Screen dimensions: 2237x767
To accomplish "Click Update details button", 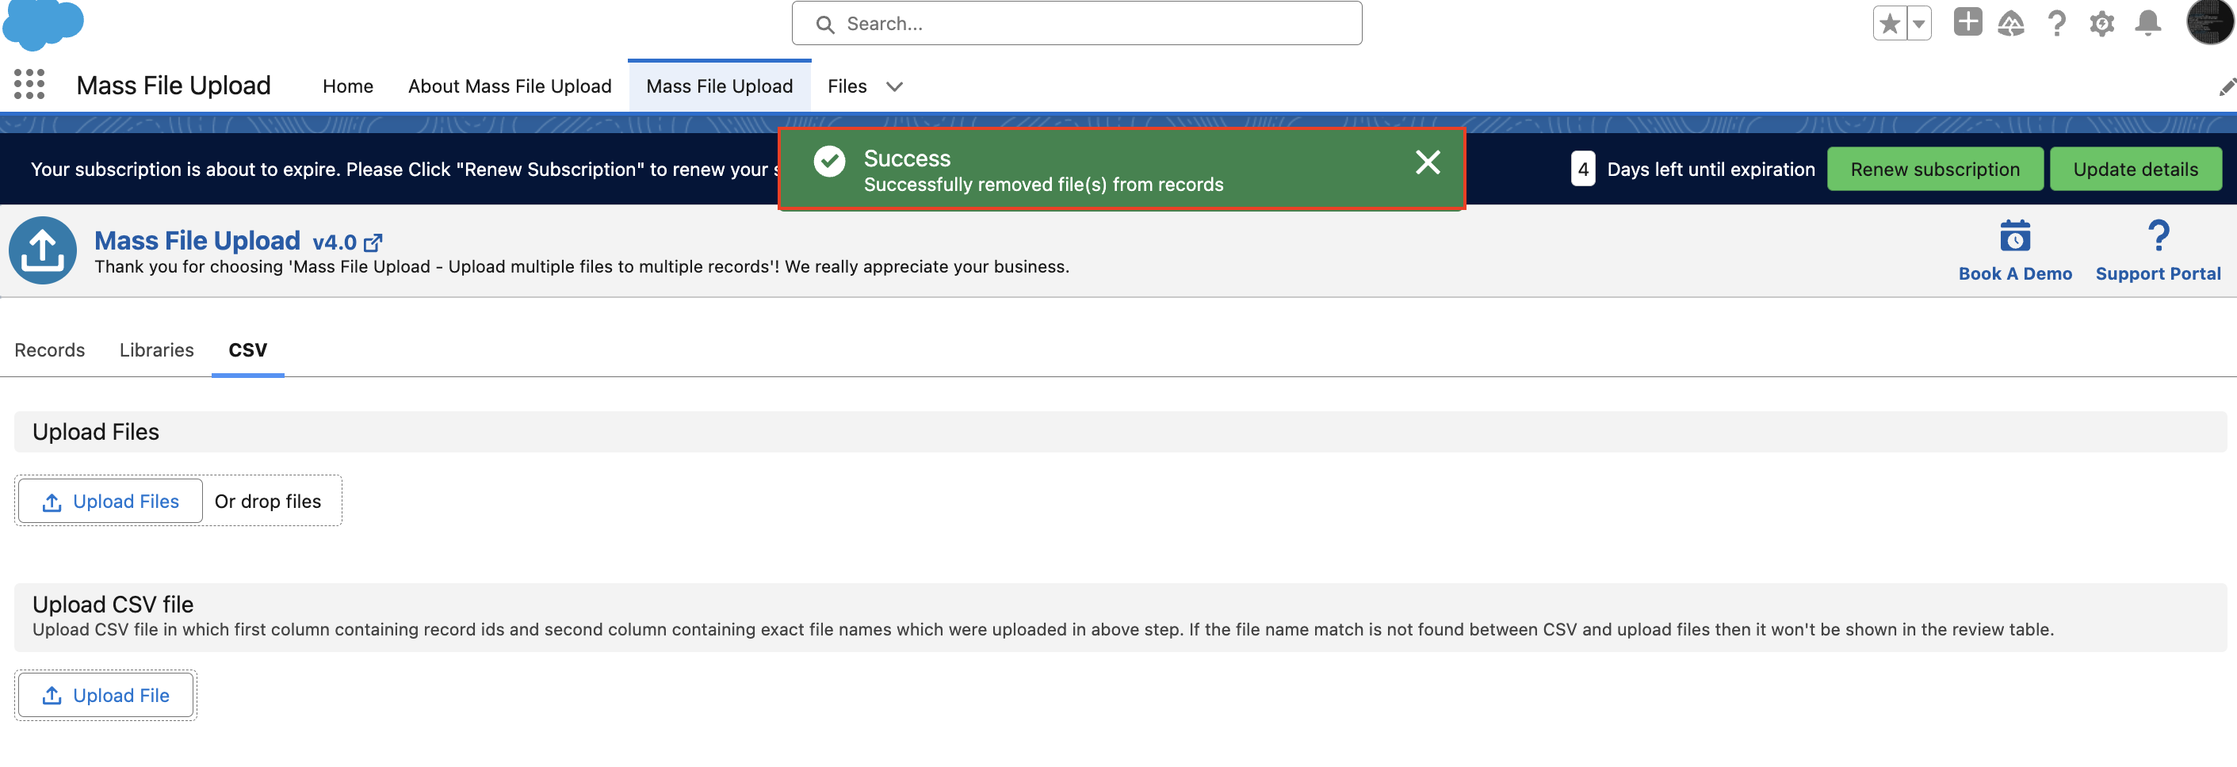I will pyautogui.click(x=2136, y=170).
